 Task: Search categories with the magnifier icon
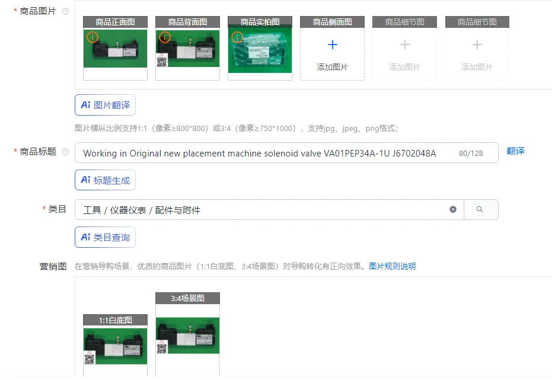click(480, 209)
